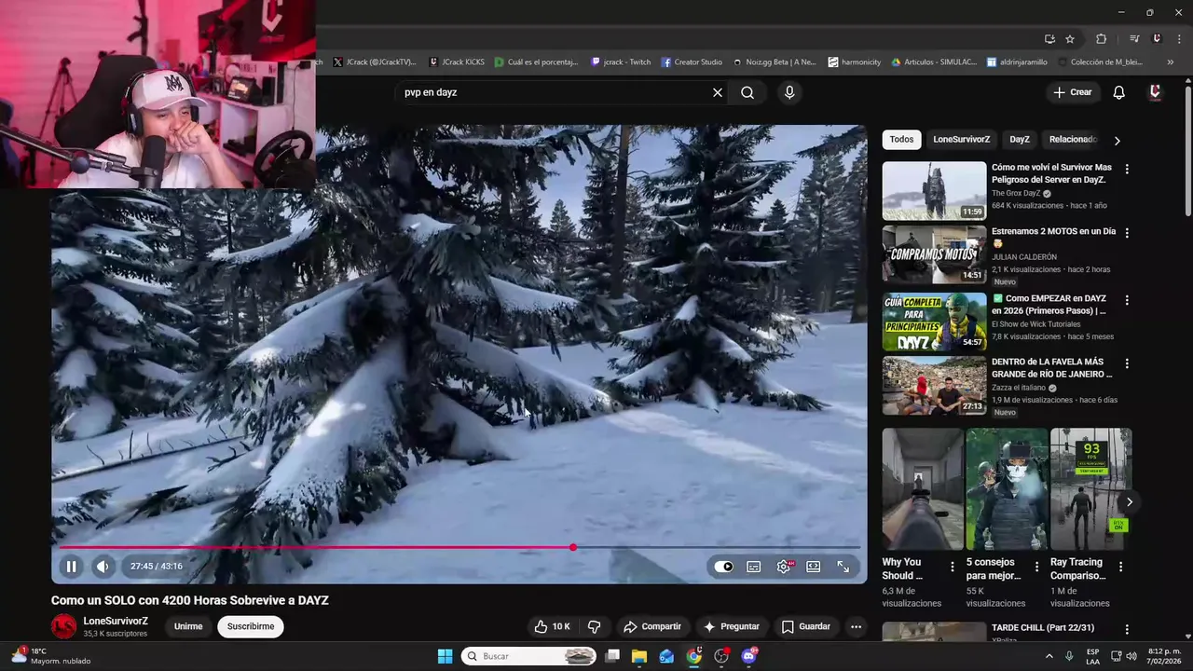The image size is (1193, 671).
Task: Open options for 'Como EMPEZAR en DAYZ'
Action: (1127, 300)
